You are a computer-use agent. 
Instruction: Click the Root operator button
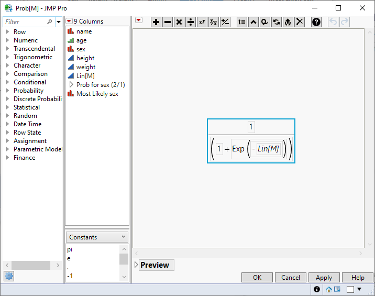[x=214, y=22]
